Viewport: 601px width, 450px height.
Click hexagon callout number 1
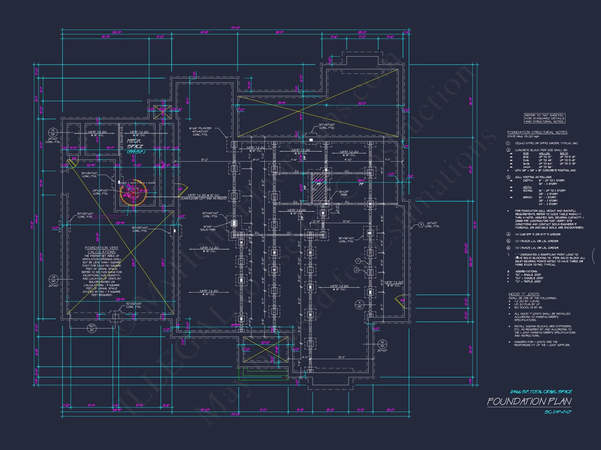(x=358, y=261)
